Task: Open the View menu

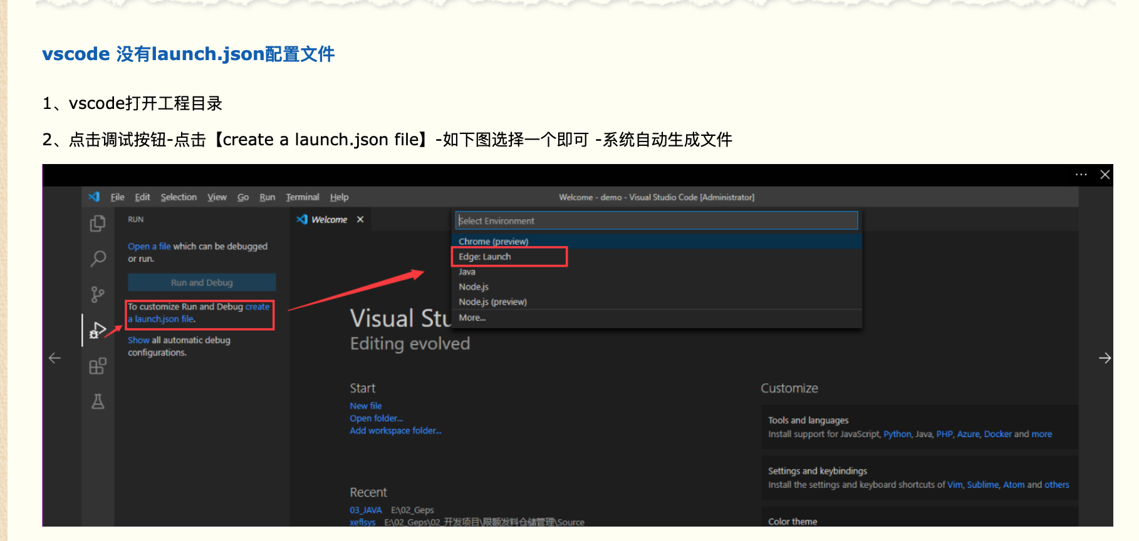Action: [x=217, y=197]
